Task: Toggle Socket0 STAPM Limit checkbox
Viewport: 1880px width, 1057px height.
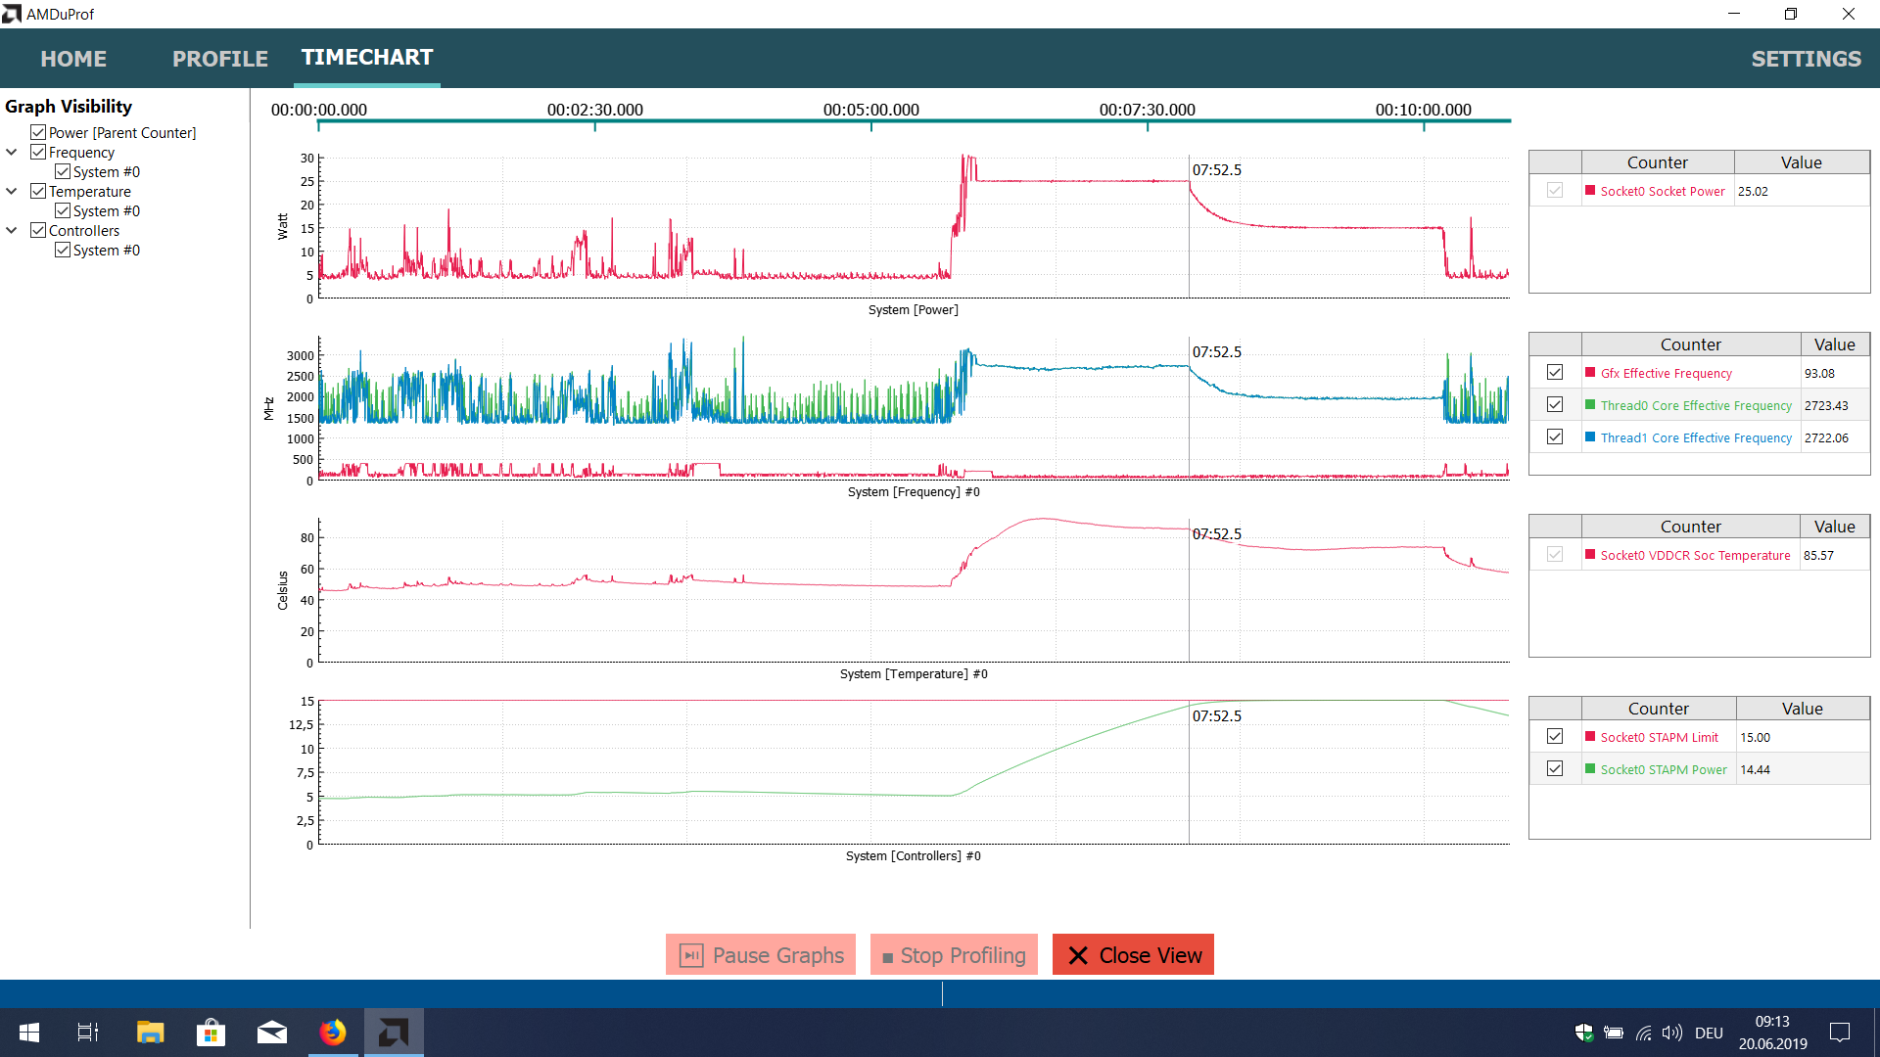Action: point(1555,737)
